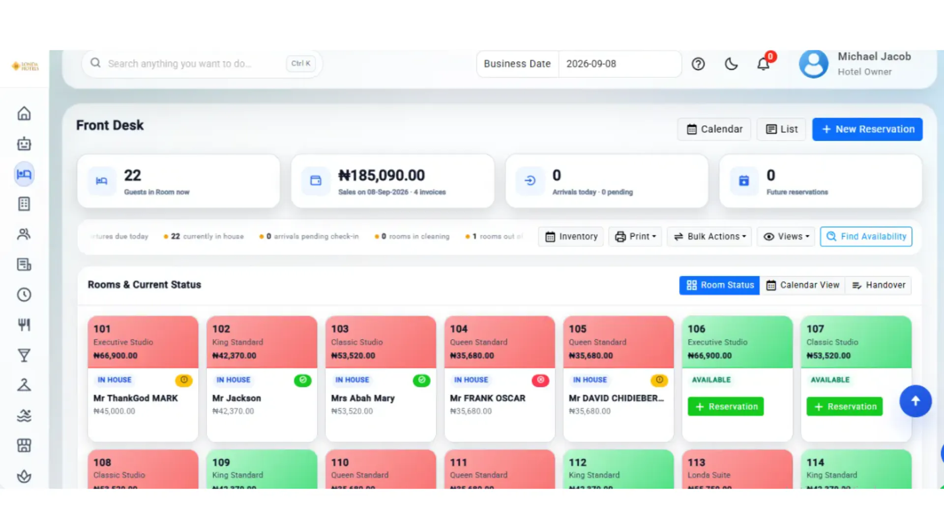Open the Inventory button
This screenshot has height=531, width=944.
pos(571,236)
